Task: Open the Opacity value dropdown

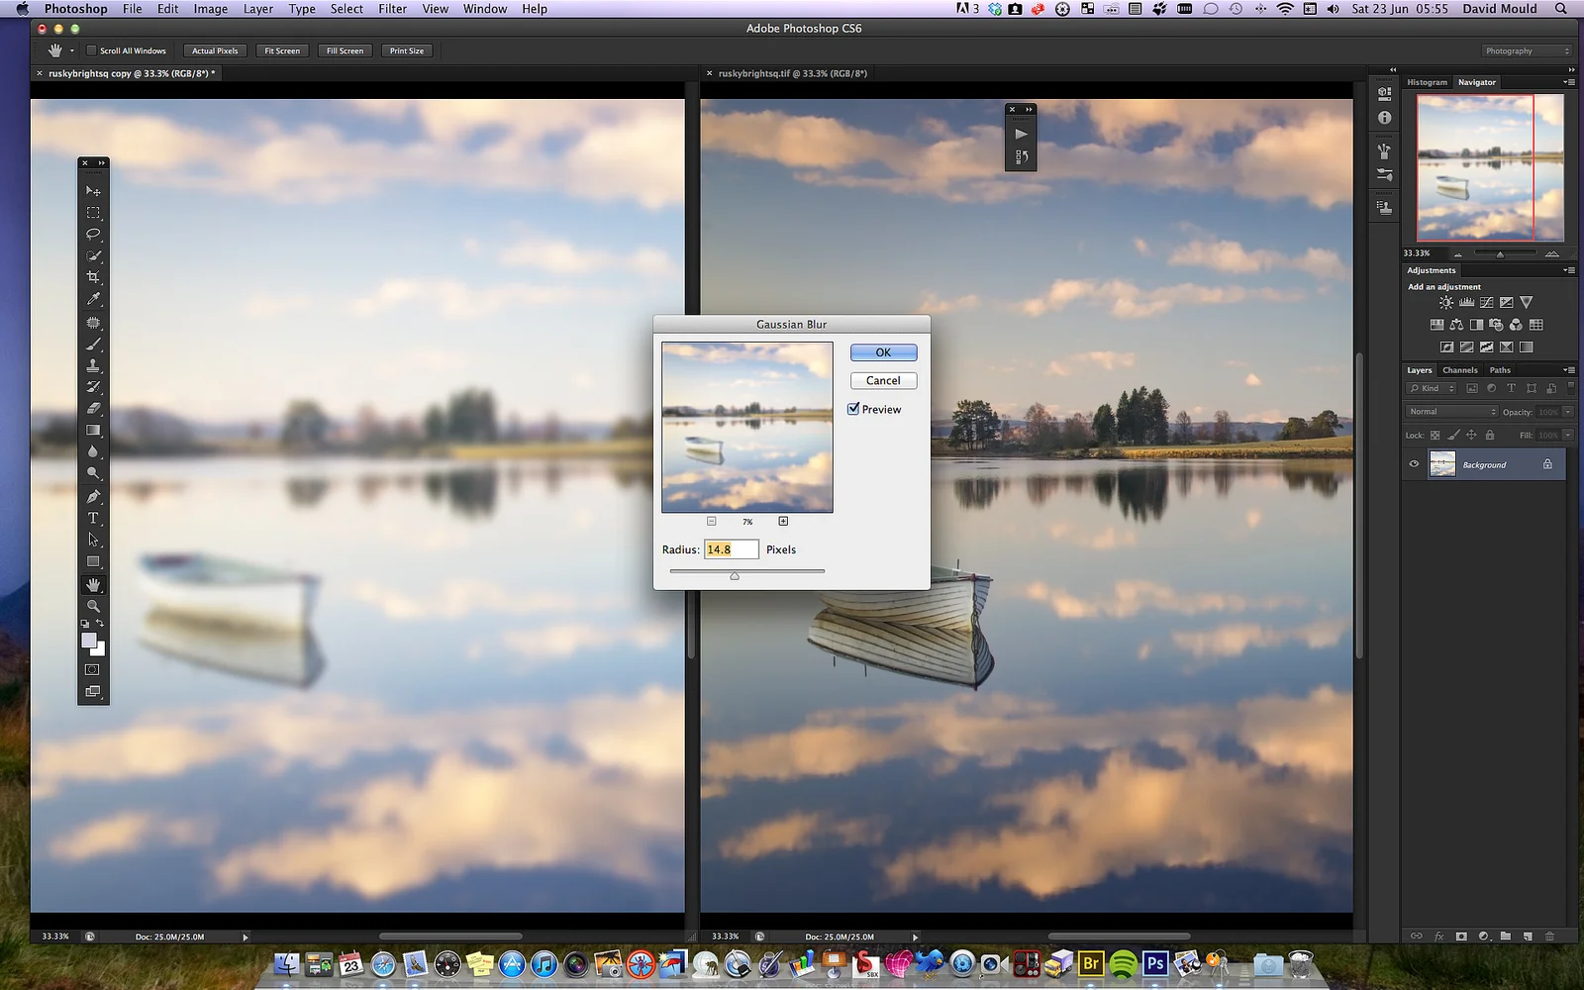Action: [x=1568, y=412]
